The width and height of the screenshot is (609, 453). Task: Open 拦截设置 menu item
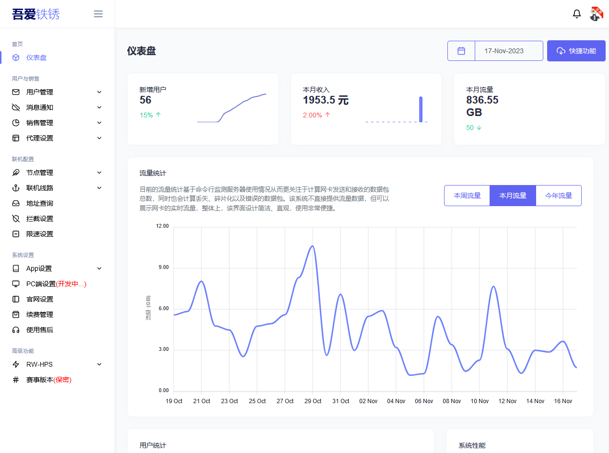(40, 219)
